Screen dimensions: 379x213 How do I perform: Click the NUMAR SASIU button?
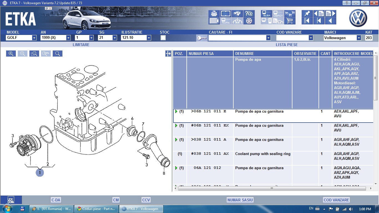(240, 200)
